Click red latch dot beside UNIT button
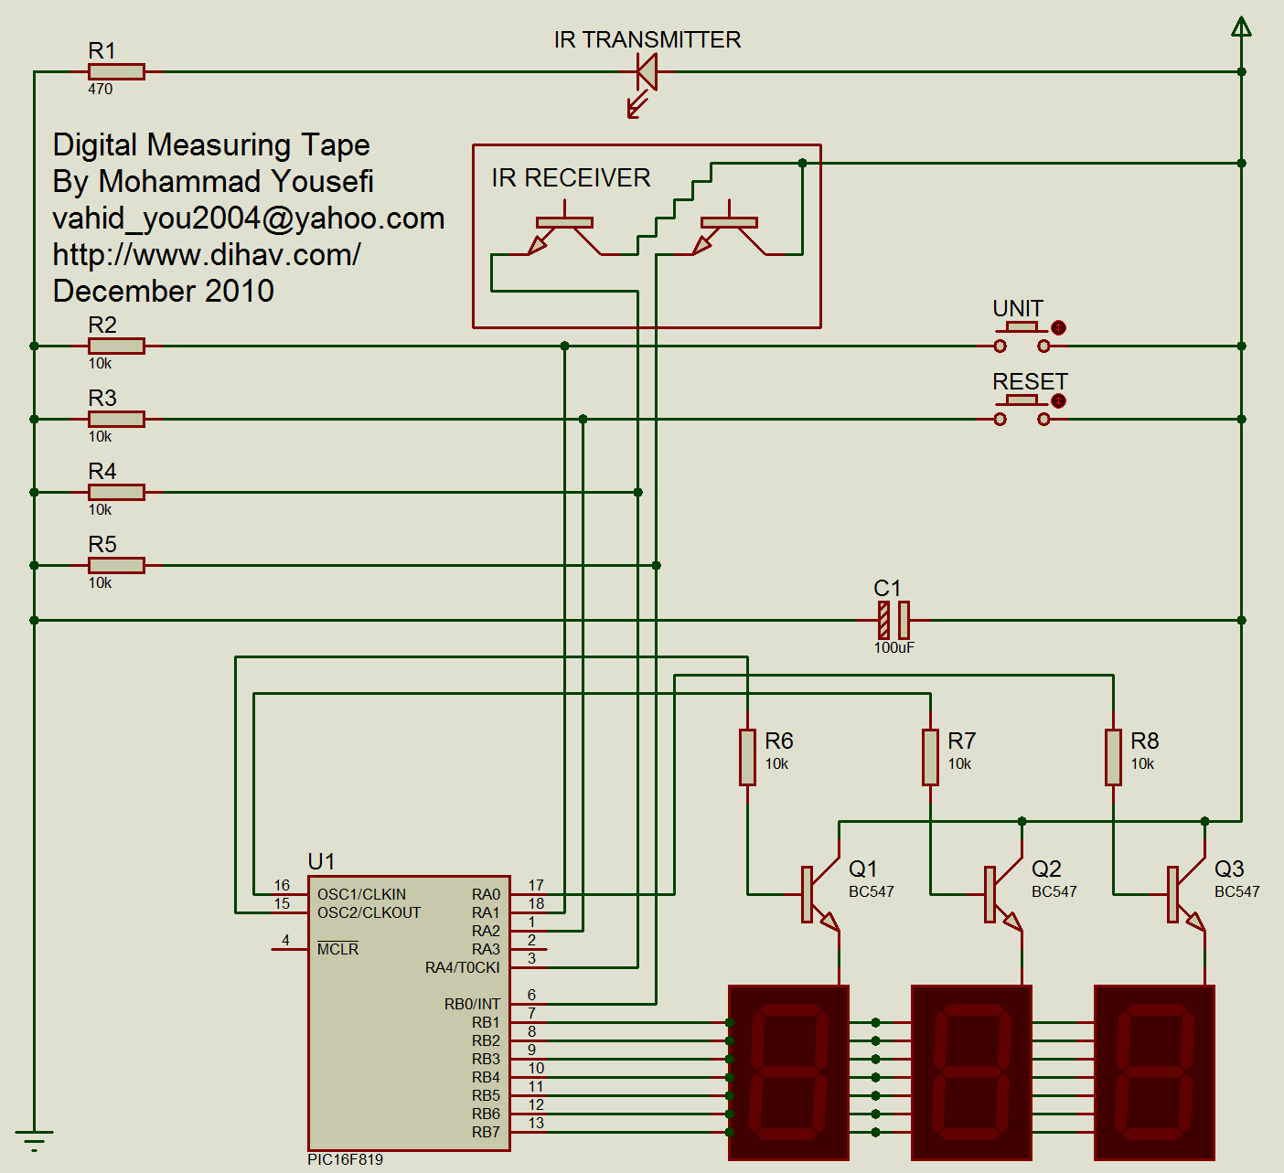 [x=1058, y=327]
